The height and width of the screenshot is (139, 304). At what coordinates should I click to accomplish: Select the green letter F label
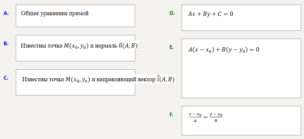click(171, 115)
